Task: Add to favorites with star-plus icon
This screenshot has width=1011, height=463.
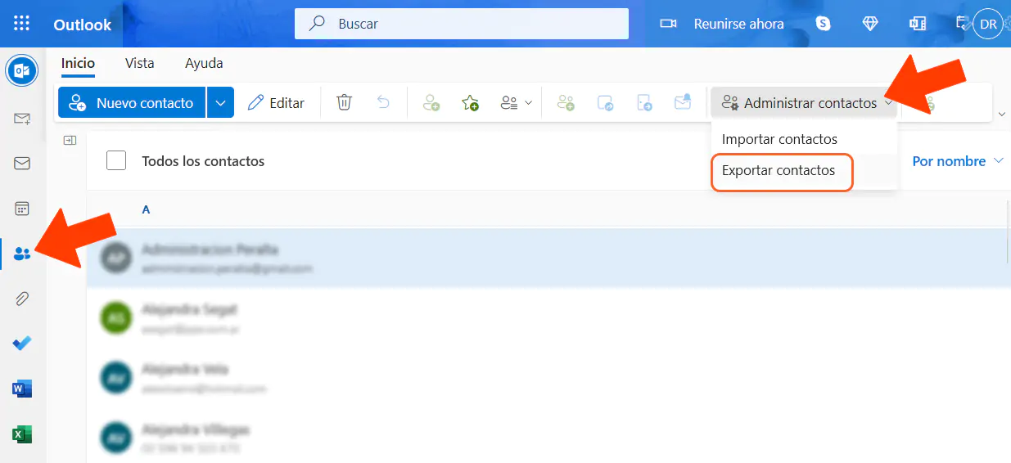Action: [470, 103]
